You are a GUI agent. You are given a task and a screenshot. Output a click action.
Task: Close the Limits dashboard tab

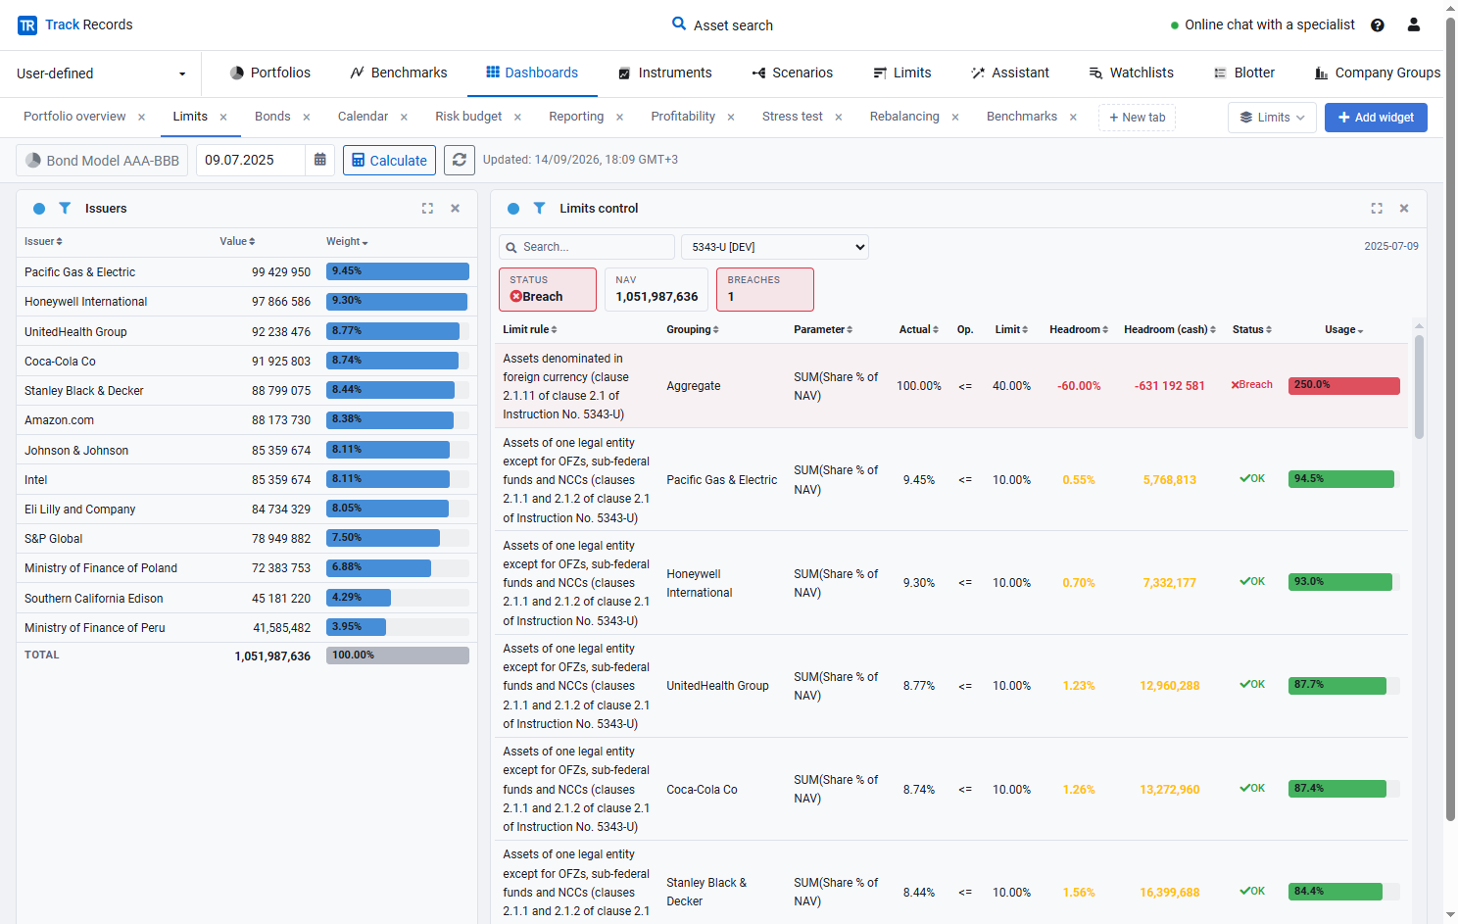pyautogui.click(x=223, y=118)
